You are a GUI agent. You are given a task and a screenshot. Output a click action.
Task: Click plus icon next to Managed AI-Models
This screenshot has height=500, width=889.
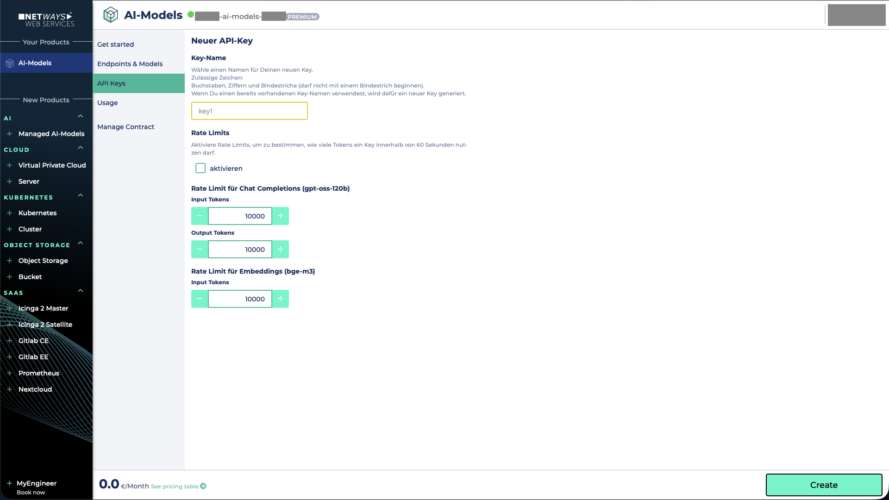coord(9,134)
